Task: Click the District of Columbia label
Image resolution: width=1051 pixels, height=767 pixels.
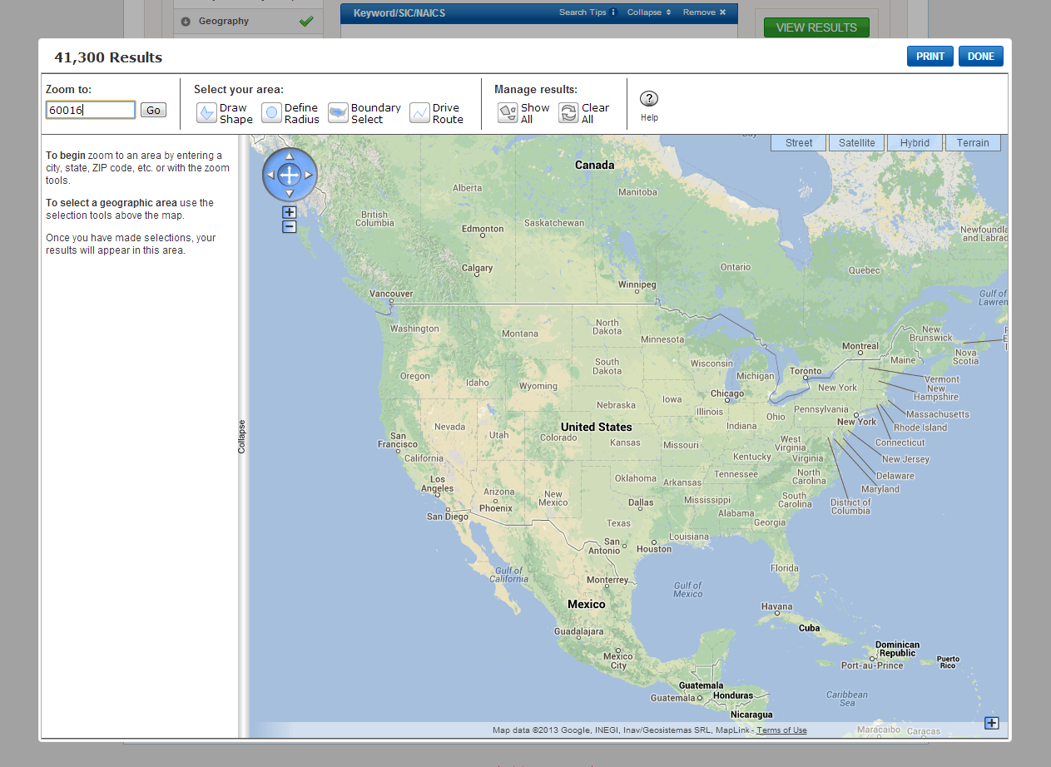Action: click(x=850, y=507)
